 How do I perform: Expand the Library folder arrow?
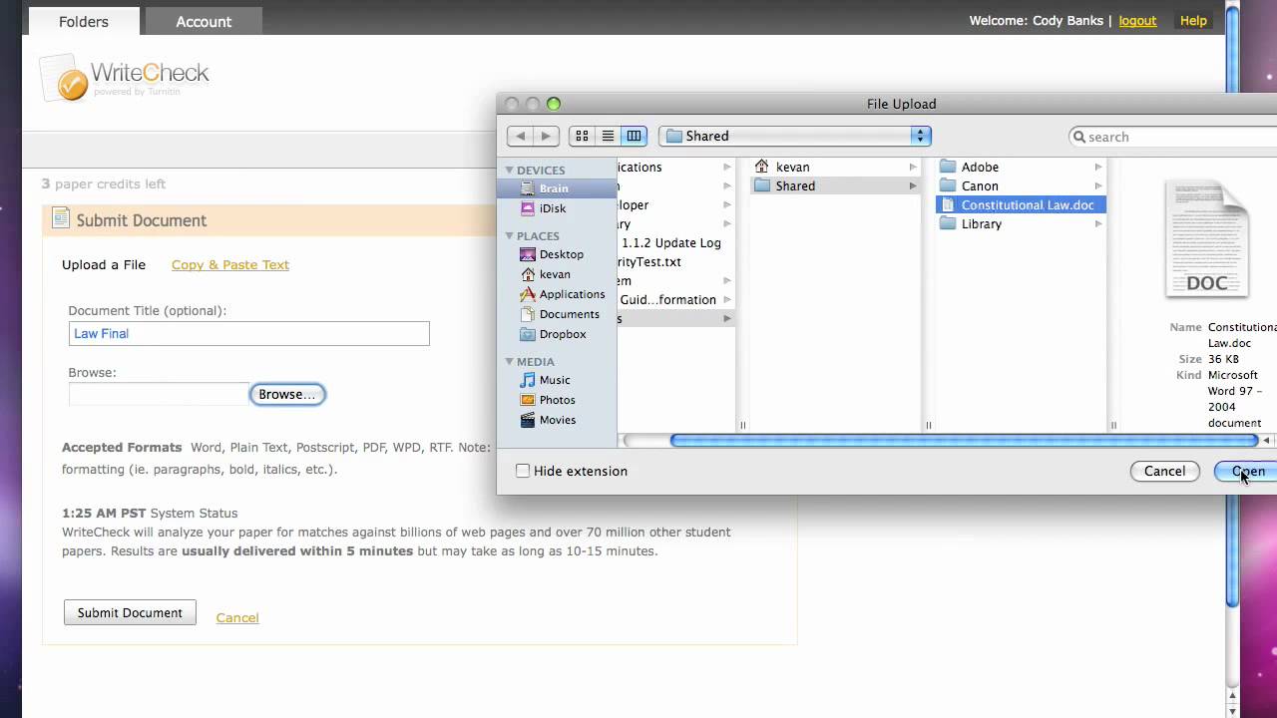pyautogui.click(x=1097, y=223)
